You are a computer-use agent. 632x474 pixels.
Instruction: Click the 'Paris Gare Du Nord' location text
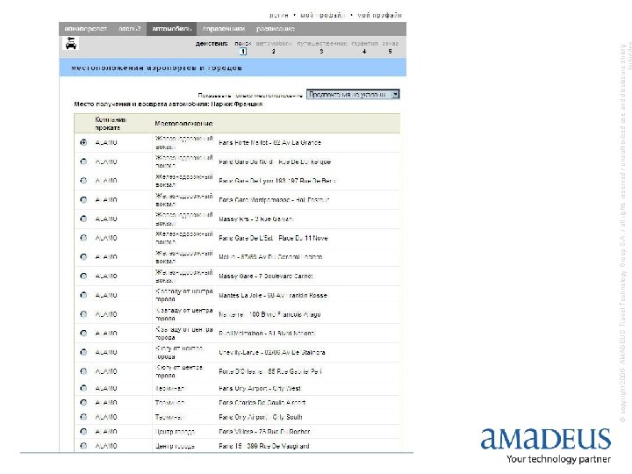coord(275,162)
